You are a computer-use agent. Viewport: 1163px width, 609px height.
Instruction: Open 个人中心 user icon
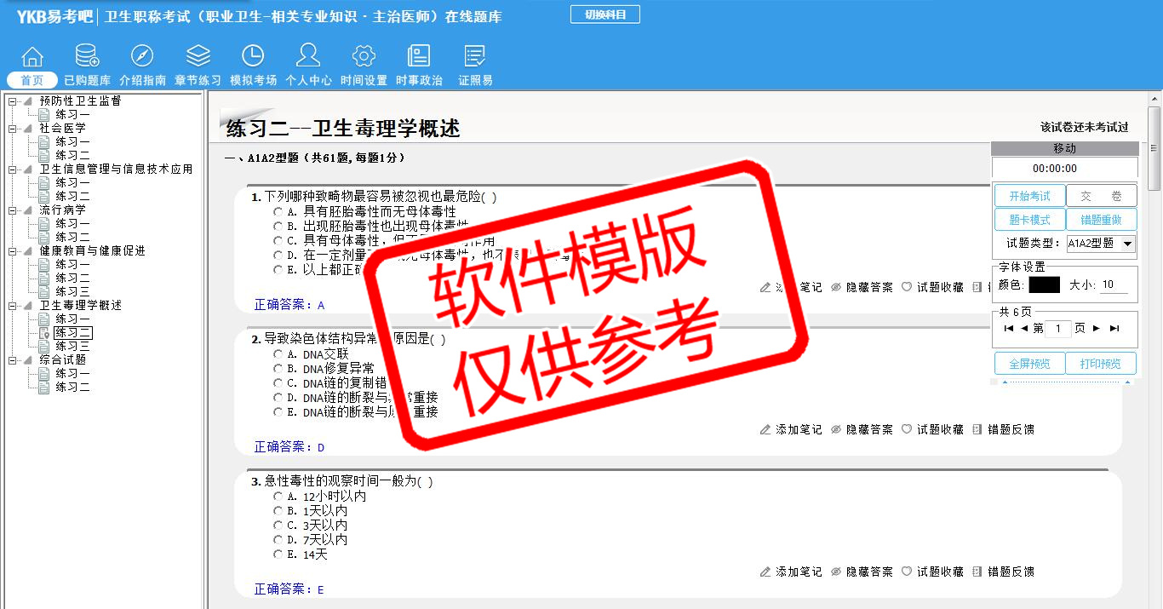pyautogui.click(x=308, y=57)
